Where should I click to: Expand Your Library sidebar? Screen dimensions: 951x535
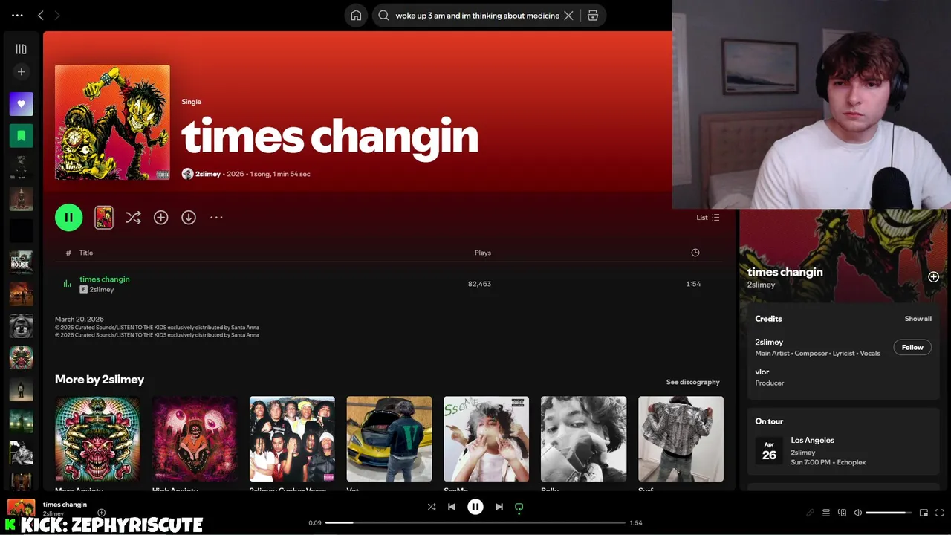[x=21, y=49]
